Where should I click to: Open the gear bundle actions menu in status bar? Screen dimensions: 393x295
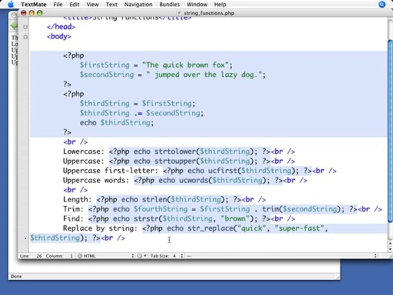[141, 256]
